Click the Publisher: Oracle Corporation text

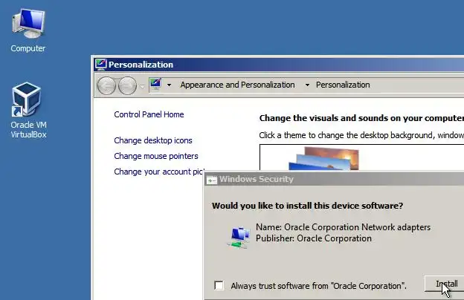313,238
